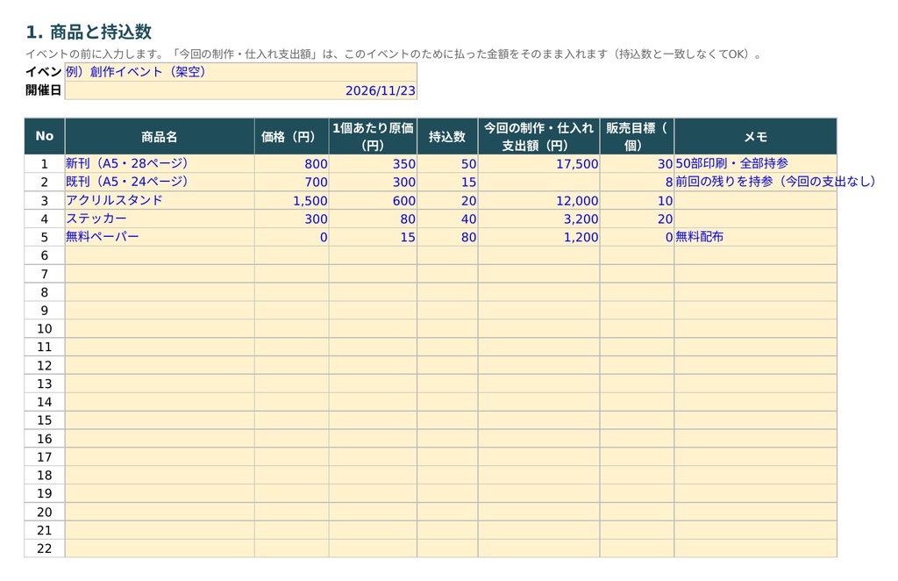Select product cell "新刊（A5・28ページ）"
The image size is (898, 581).
[x=160, y=164]
